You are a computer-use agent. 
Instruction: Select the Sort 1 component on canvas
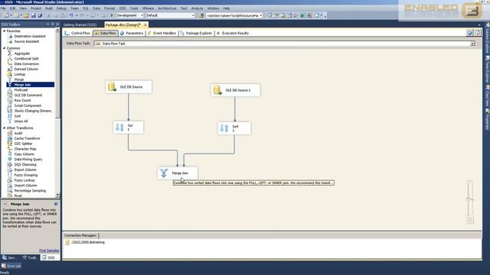tap(234, 128)
